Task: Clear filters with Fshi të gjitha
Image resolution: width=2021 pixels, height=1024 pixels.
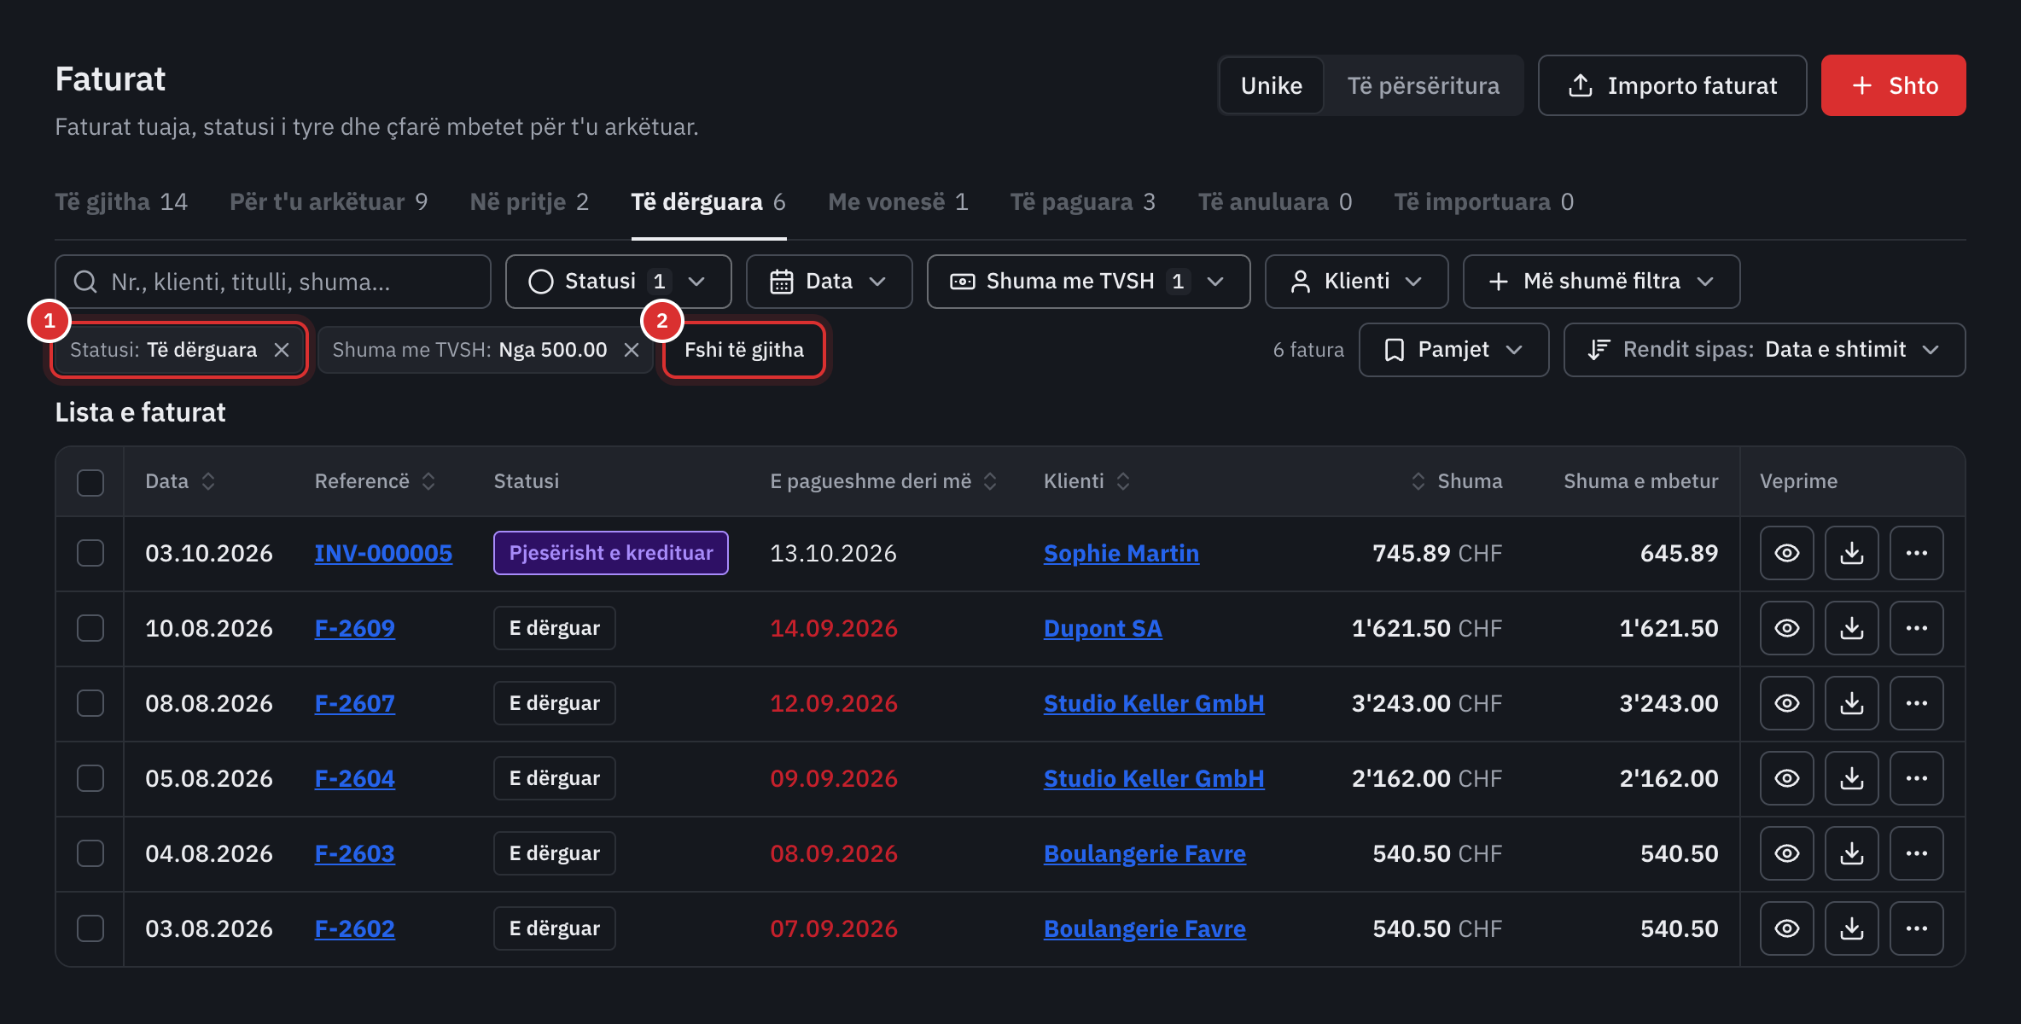Action: point(743,350)
